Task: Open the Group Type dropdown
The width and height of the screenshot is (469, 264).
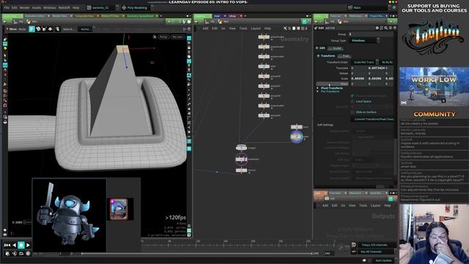Action: point(364,40)
